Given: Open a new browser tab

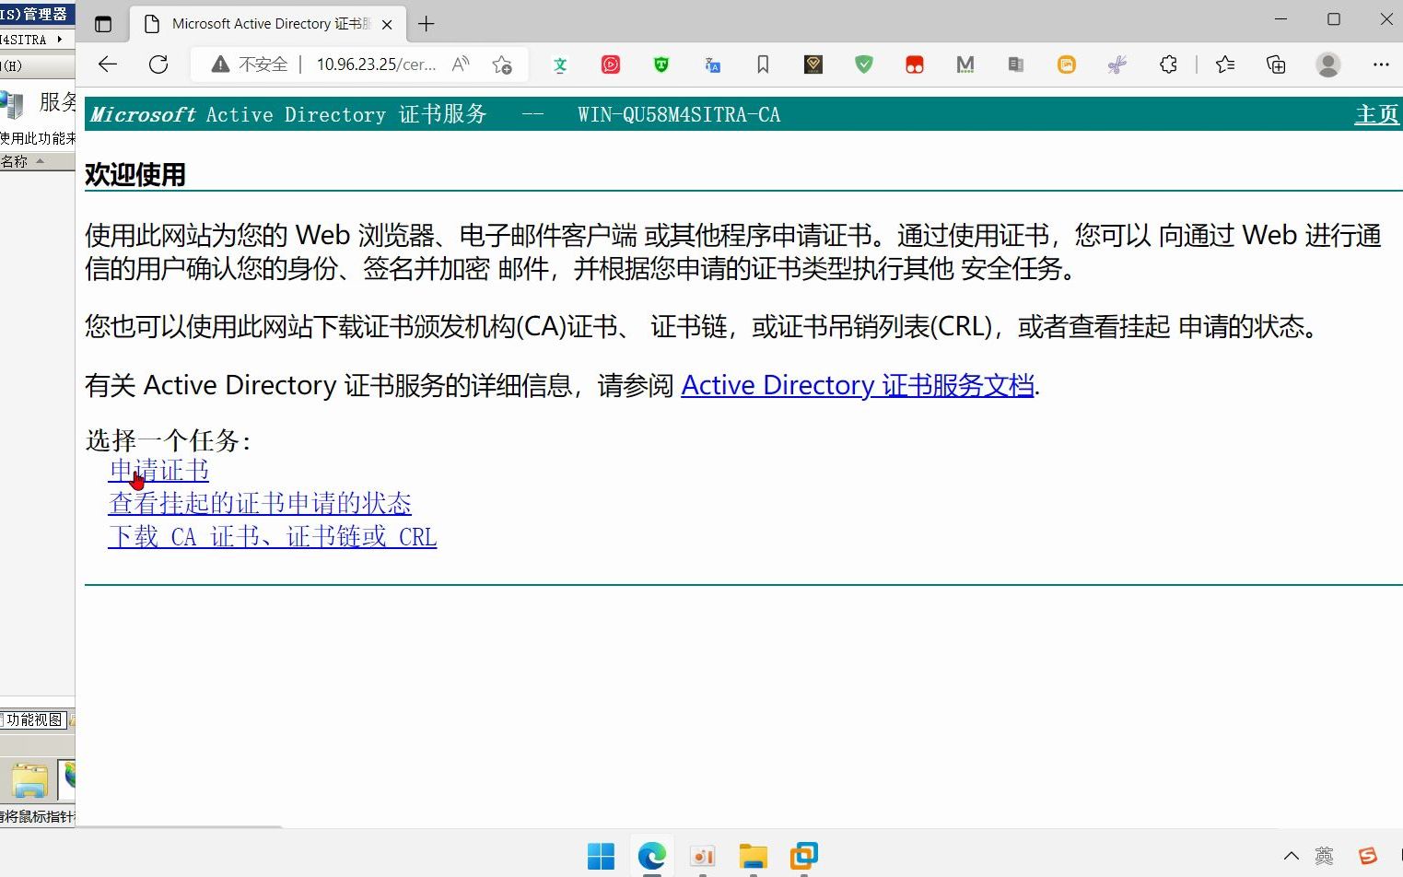Looking at the screenshot, I should point(426,24).
